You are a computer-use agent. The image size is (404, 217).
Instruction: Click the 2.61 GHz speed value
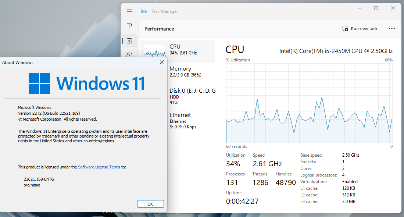coord(267,164)
